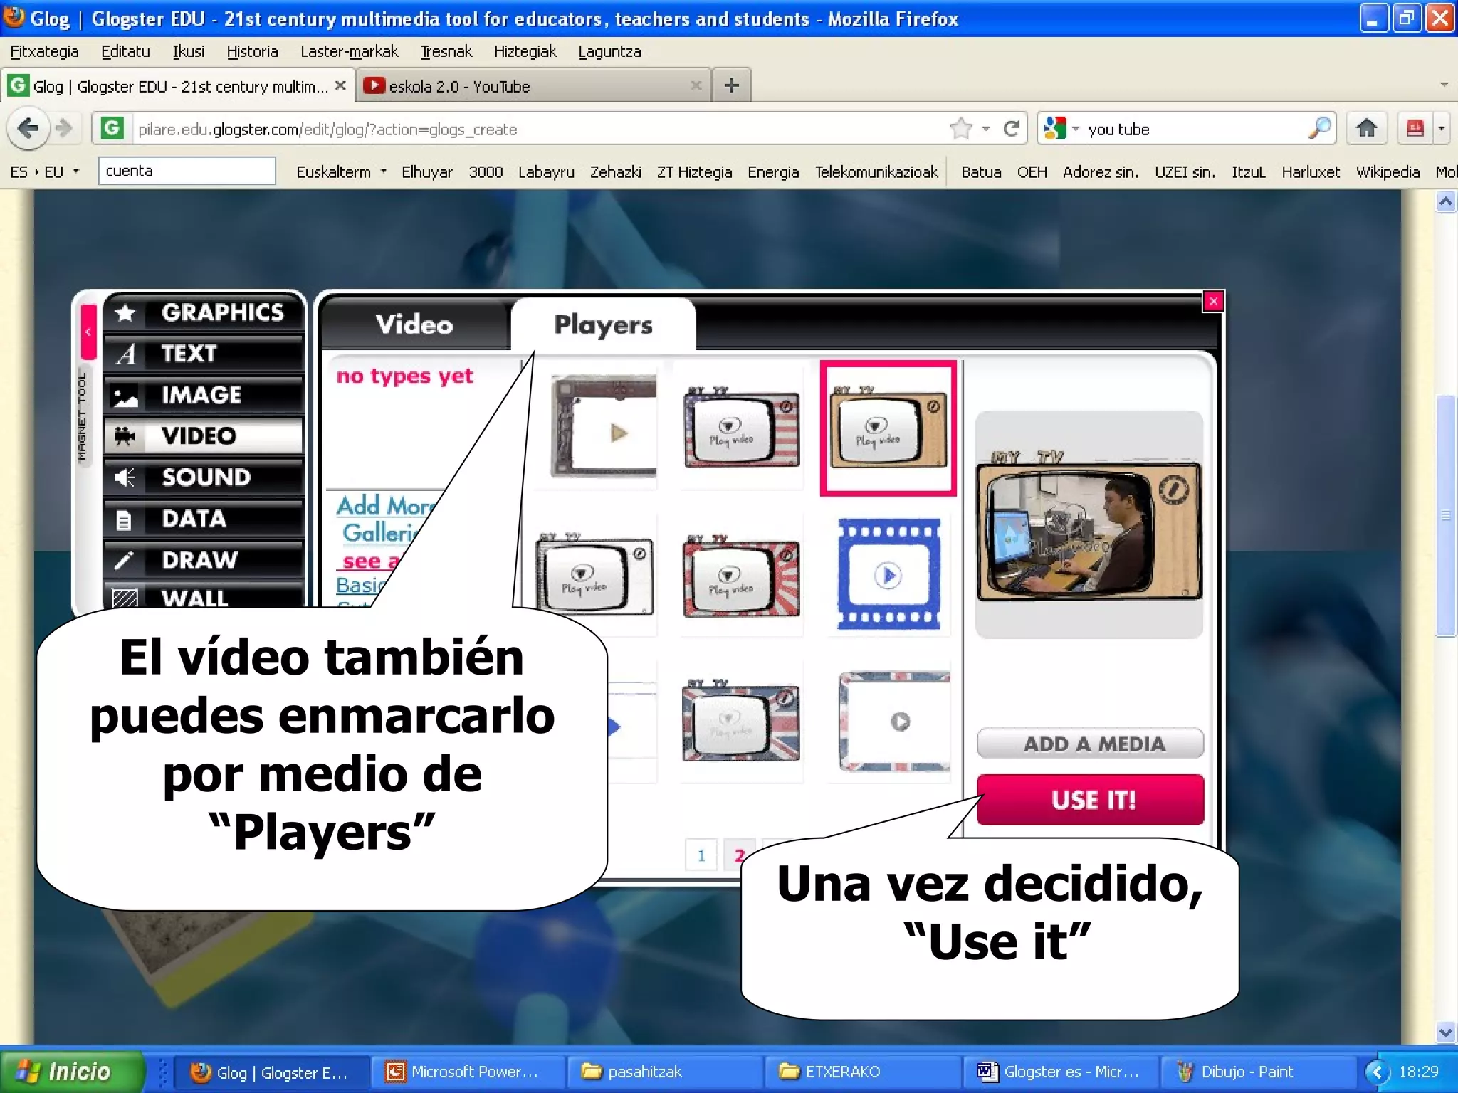
Task: Choose the Japanese rising sun TV player
Action: 741,575
